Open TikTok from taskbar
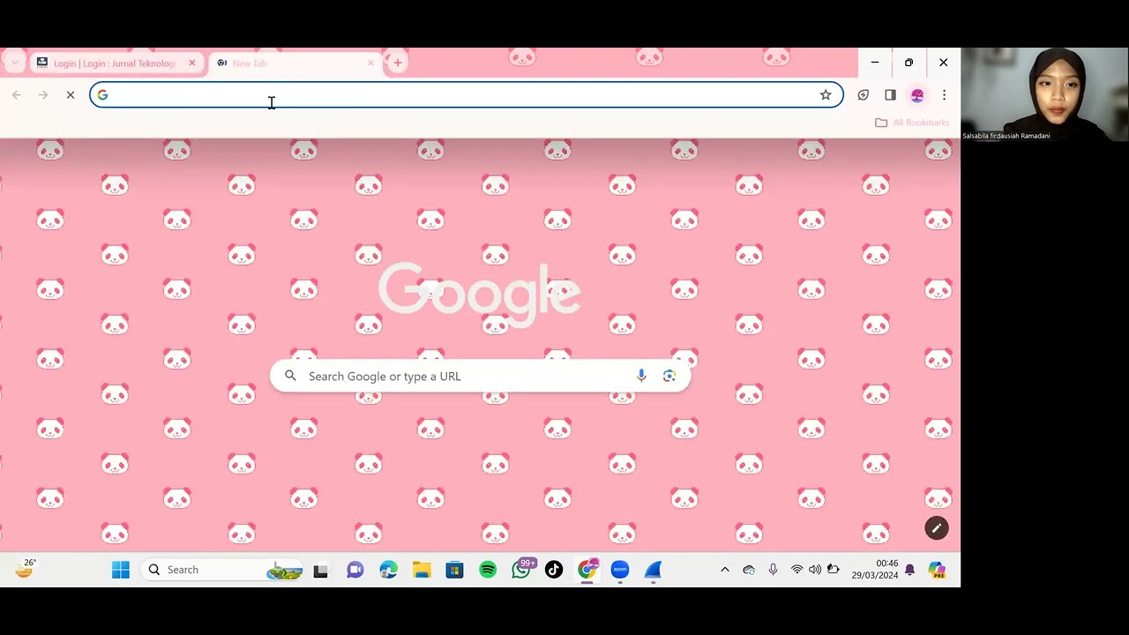This screenshot has height=635, width=1129. click(x=554, y=570)
